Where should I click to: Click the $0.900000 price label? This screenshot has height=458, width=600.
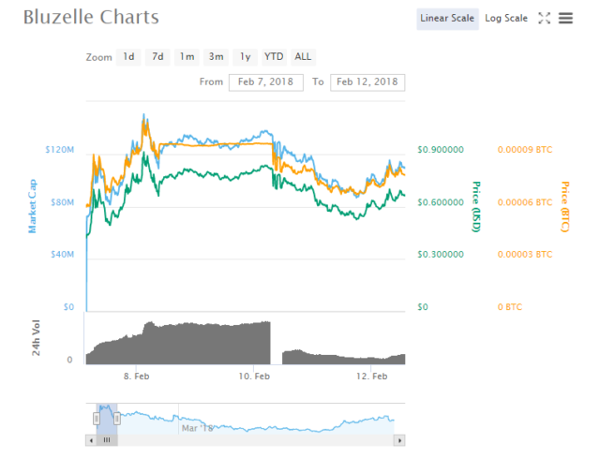tap(441, 150)
